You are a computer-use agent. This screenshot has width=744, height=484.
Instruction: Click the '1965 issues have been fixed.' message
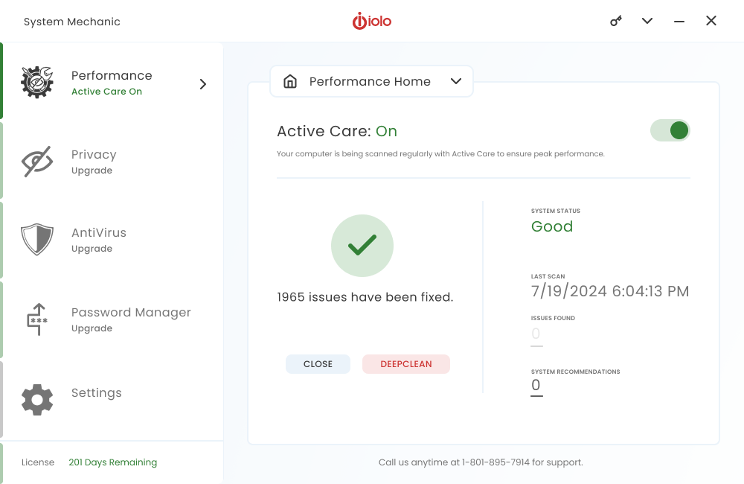coord(365,297)
